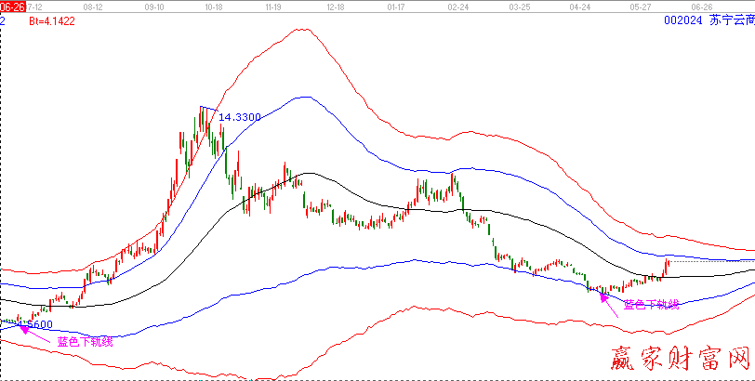
Task: Click the red highlighted 06-26 date tag
Action: (10, 6)
